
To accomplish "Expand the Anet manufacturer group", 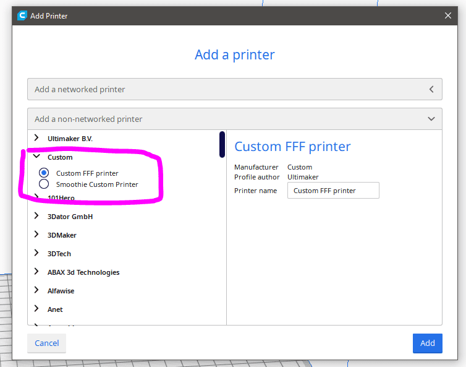I will [x=36, y=309].
